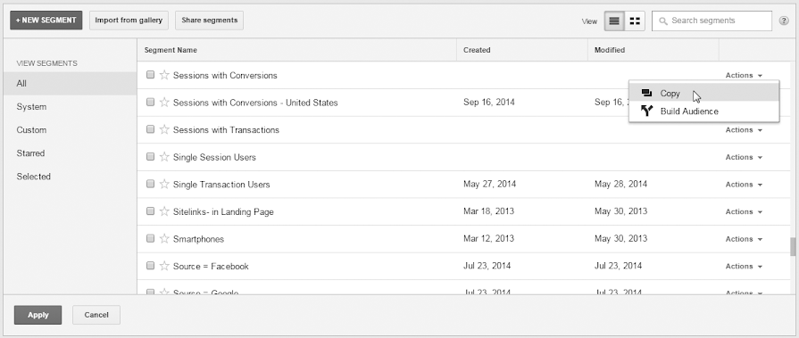Filter to Selected segments
This screenshot has width=799, height=338.
click(x=70, y=177)
